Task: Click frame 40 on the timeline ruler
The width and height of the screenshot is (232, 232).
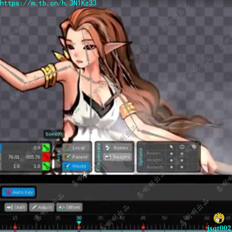Action: 122,218
